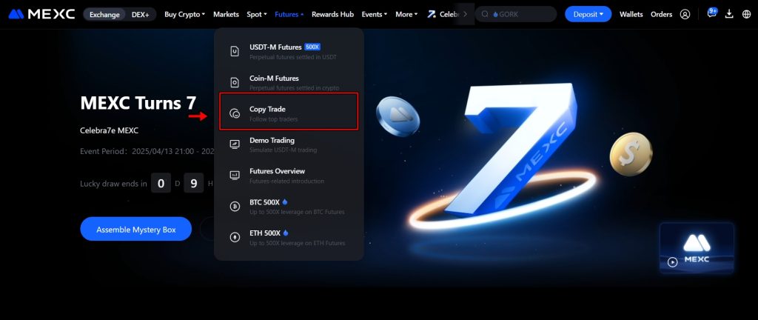Viewport: 758px width, 320px height.
Task: Expand the Buy Crypto dropdown
Action: point(184,14)
